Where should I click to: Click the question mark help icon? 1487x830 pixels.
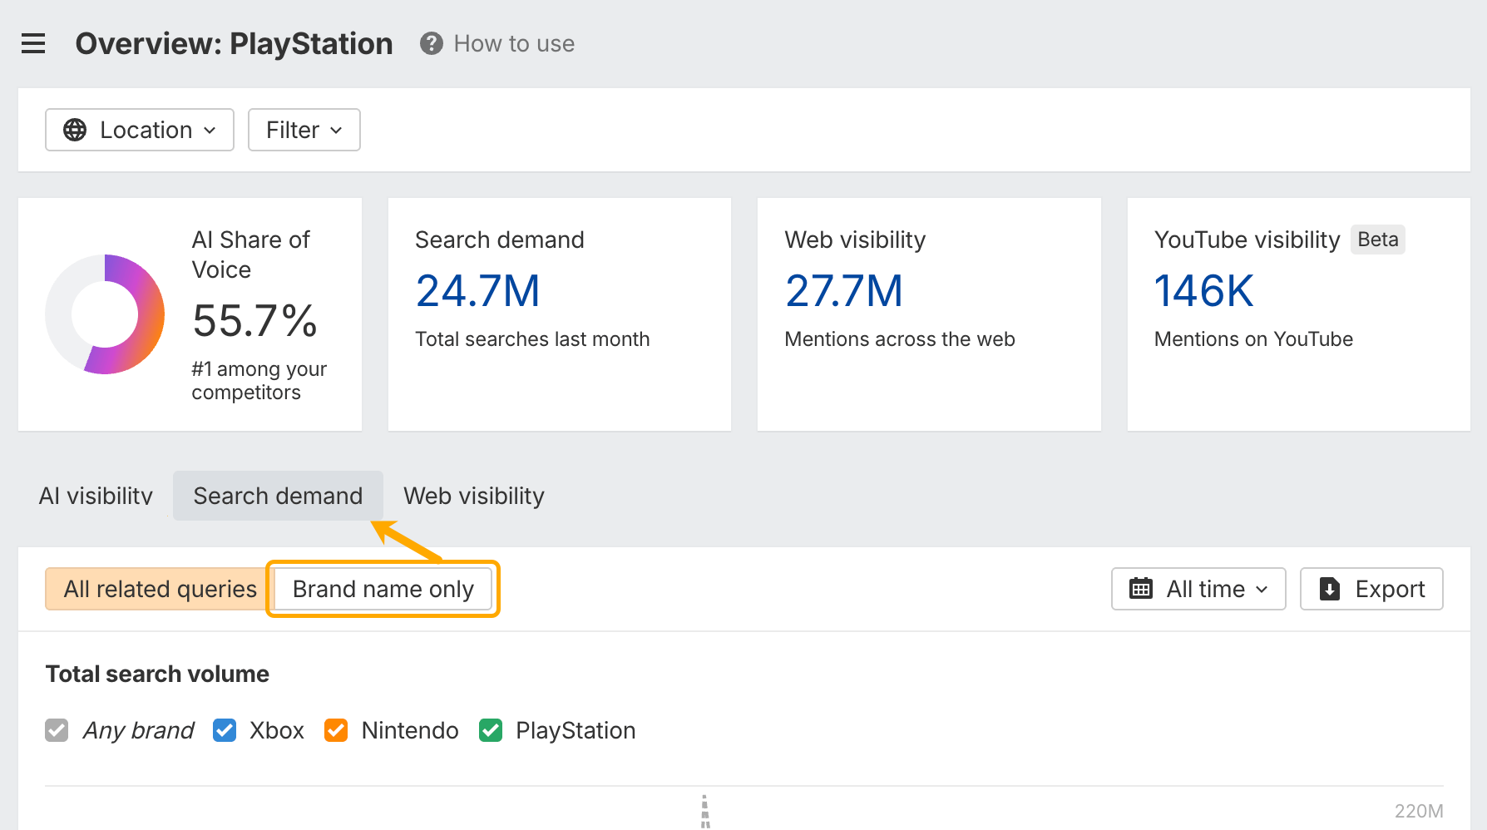pyautogui.click(x=431, y=43)
